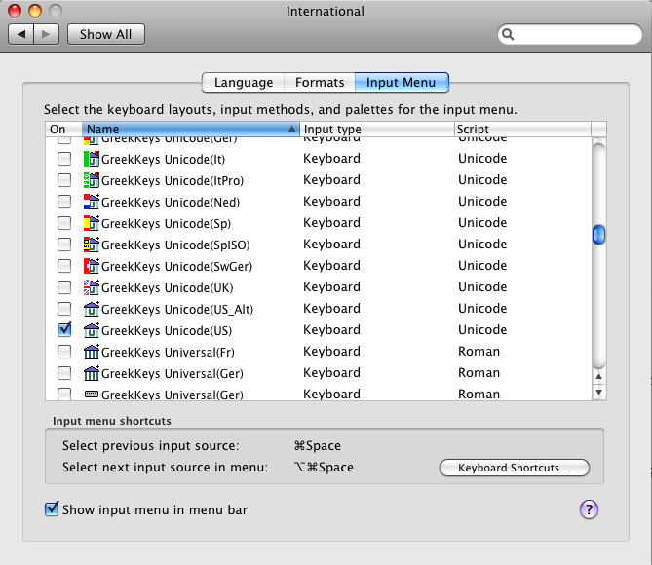Uncheck GreekKeys Unicode(US) checkbox
Viewport: 652px width, 565px height.
click(x=64, y=329)
